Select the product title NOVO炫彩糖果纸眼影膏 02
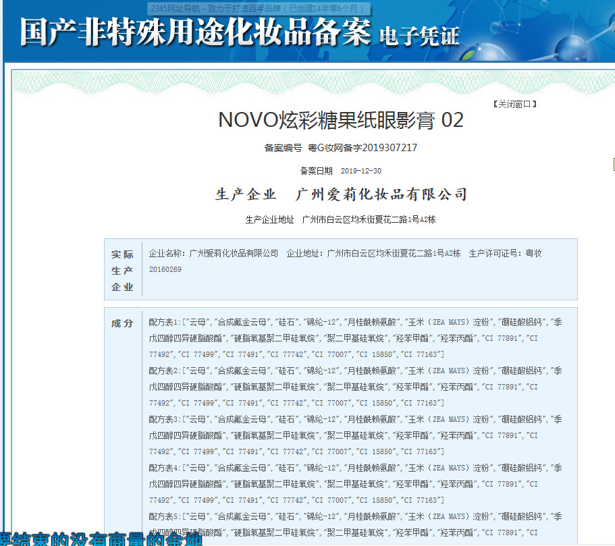Viewport: 615px width, 546px height. pyautogui.click(x=341, y=120)
